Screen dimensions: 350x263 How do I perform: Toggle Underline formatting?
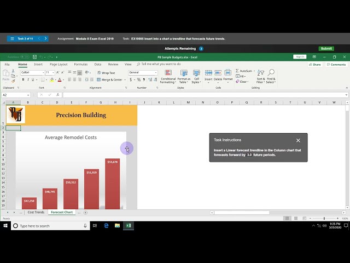(33, 79)
